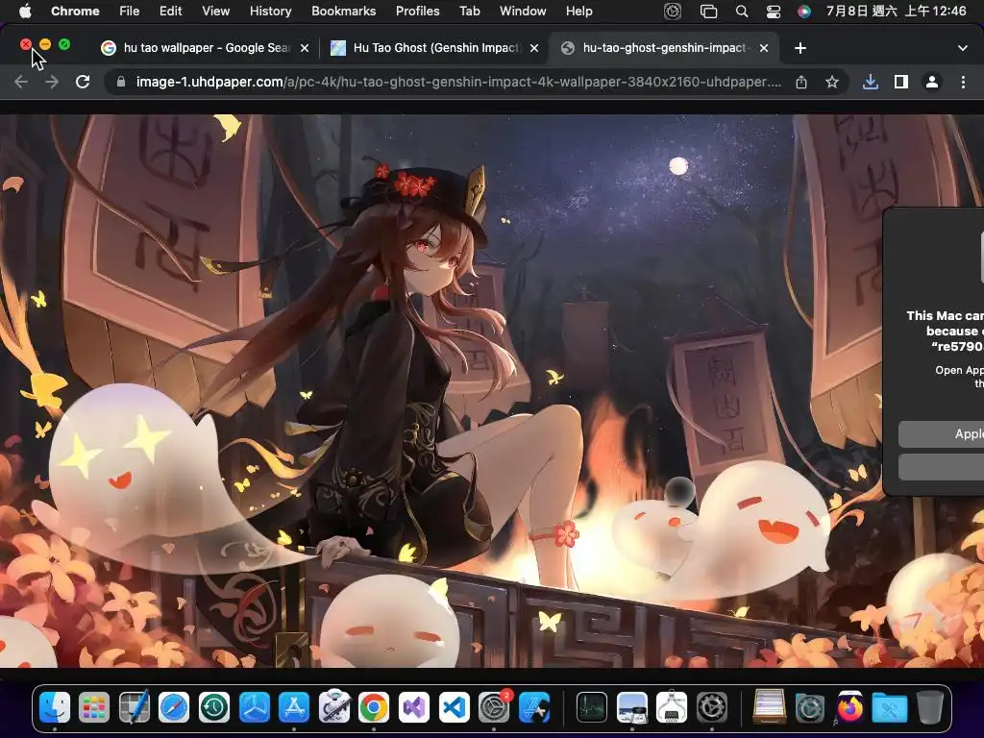
Task: Open the Chrome profile avatar
Action: (932, 83)
